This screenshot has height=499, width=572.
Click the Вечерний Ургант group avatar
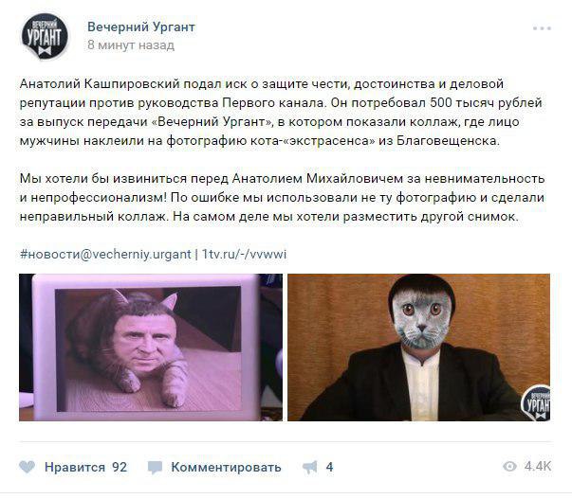coord(45,36)
